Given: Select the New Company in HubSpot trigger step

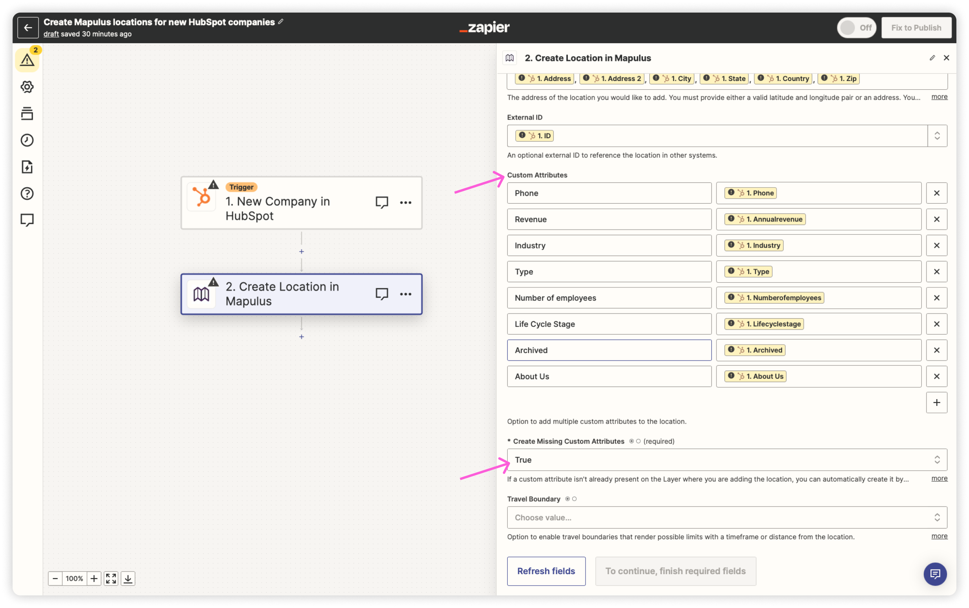Looking at the screenshot, I should (x=302, y=203).
